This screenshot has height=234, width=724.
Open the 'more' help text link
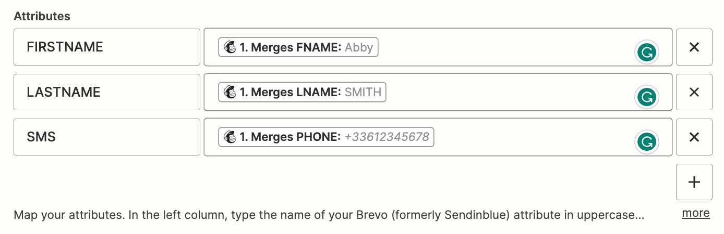[696, 213]
